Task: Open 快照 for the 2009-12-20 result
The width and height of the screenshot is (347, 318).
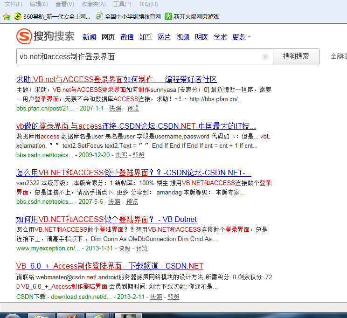Action: tap(121, 155)
